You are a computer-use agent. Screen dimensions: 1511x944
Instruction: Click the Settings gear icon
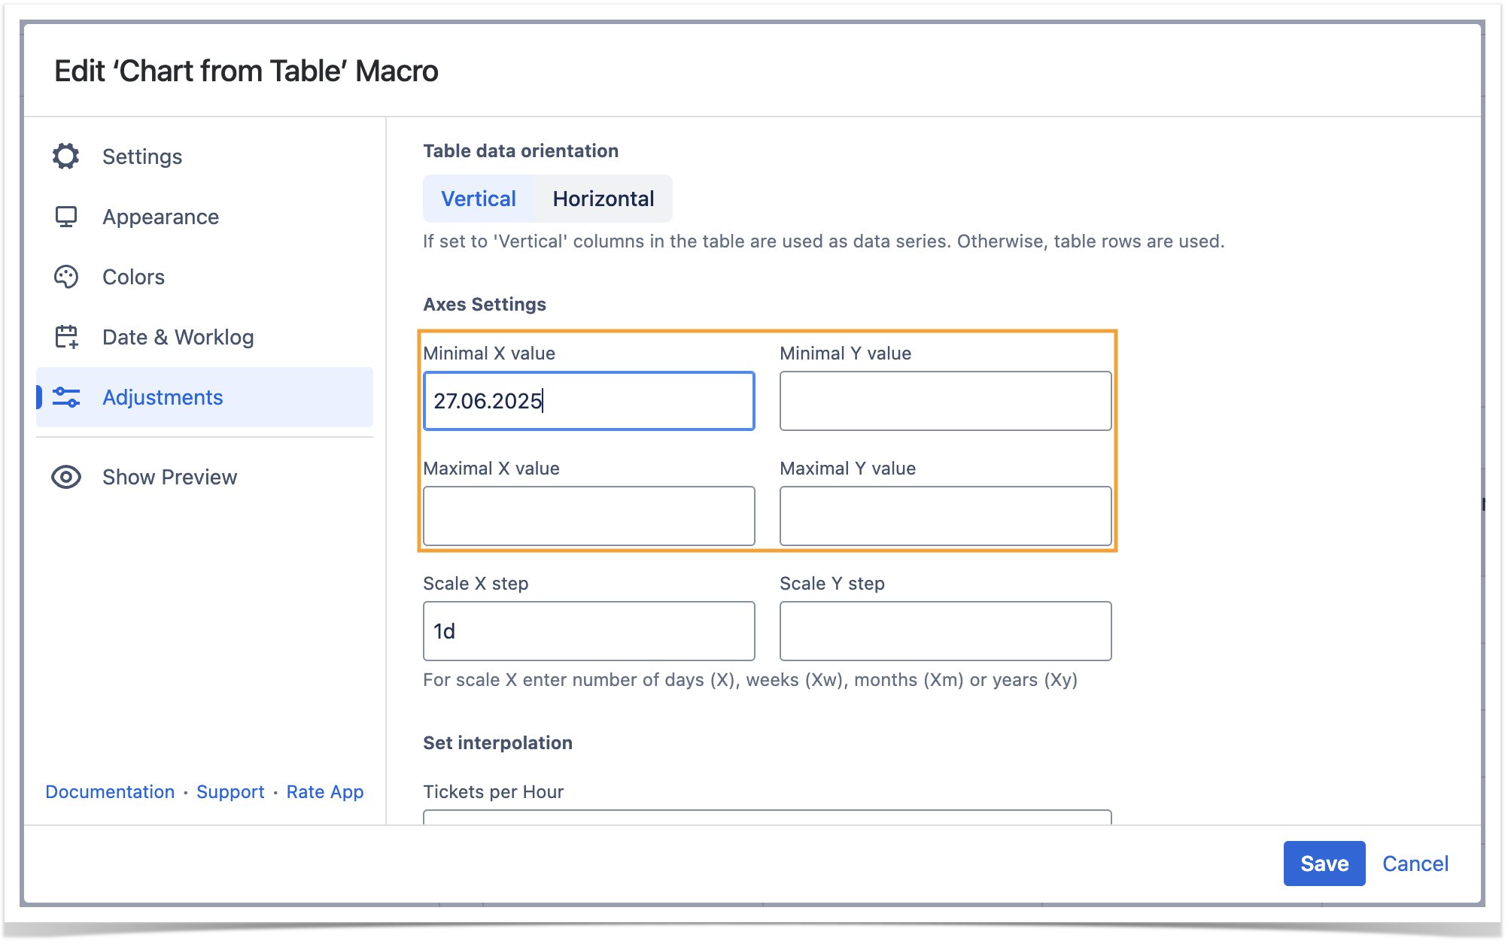click(x=66, y=156)
